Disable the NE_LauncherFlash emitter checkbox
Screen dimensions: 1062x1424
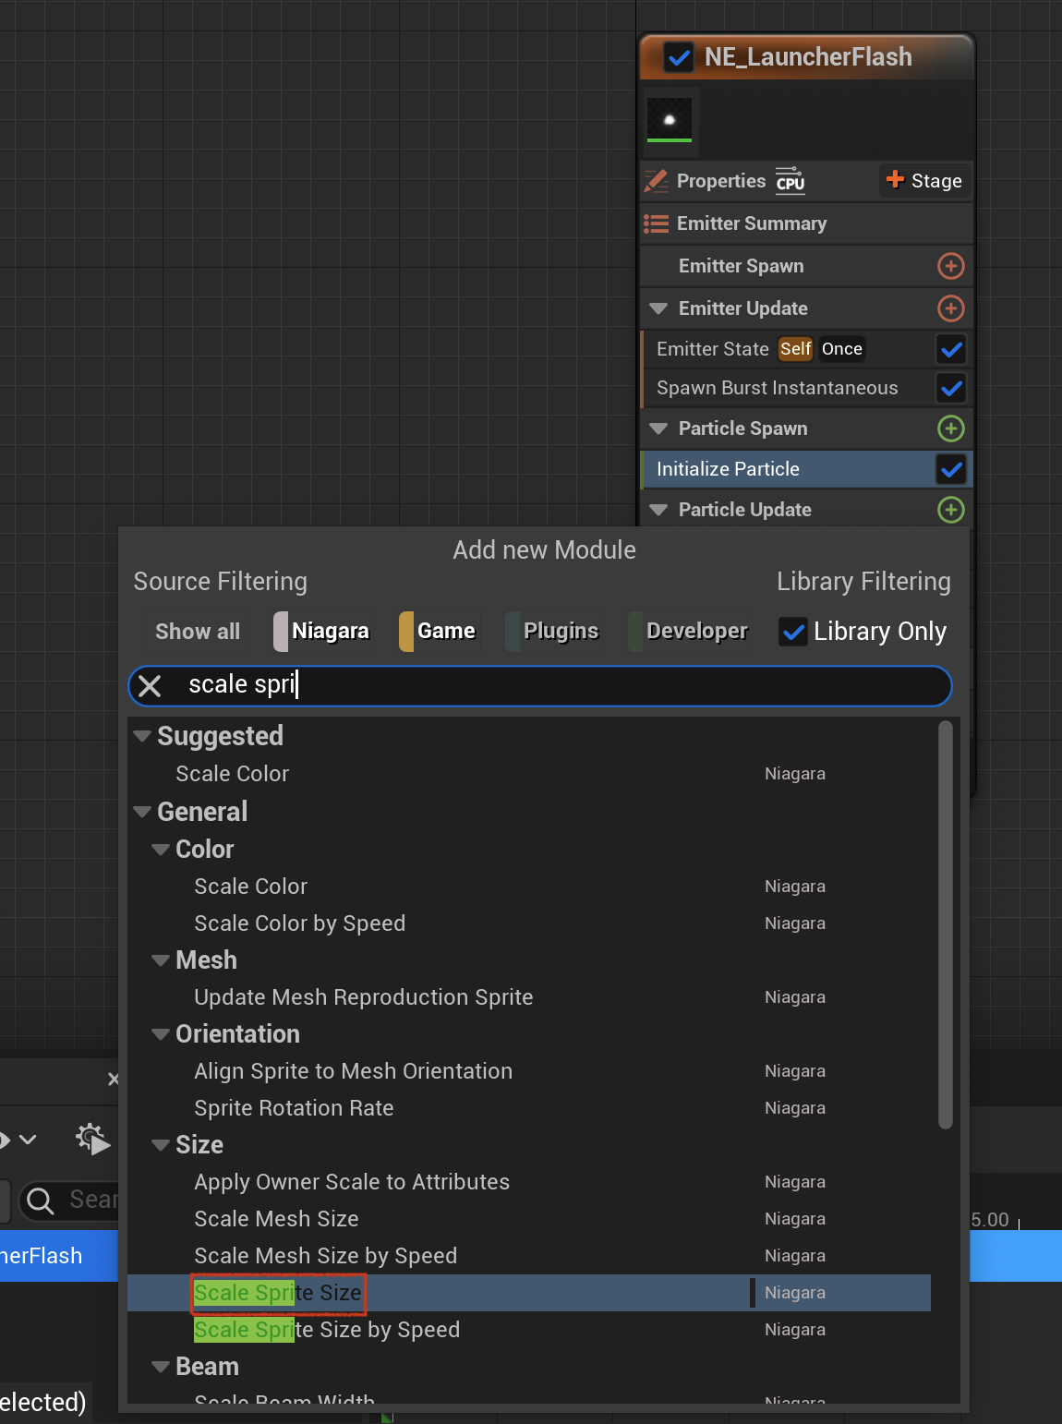coord(679,57)
